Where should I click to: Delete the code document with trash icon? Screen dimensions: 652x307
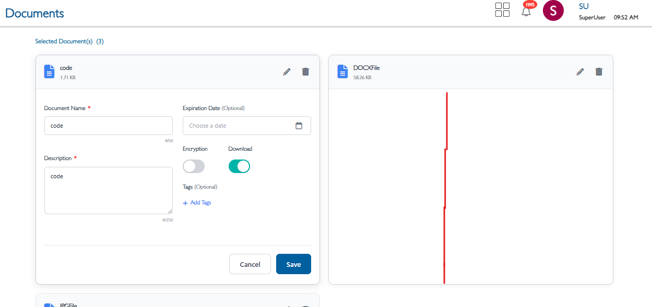pos(305,72)
